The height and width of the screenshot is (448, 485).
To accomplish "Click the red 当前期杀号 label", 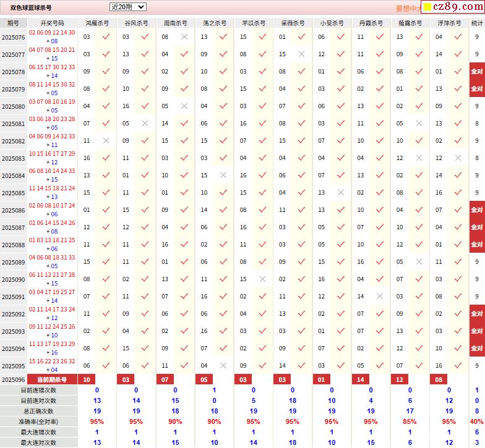I will 52,379.
